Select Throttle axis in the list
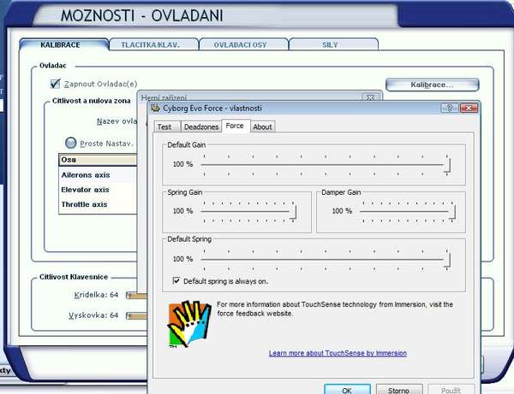The width and height of the screenshot is (514, 394). 98,204
